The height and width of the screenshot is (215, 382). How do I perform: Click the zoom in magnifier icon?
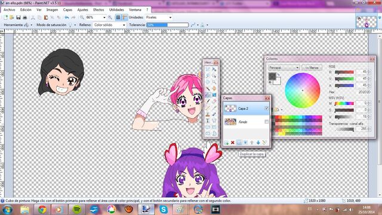pyautogui.click(x=110, y=17)
